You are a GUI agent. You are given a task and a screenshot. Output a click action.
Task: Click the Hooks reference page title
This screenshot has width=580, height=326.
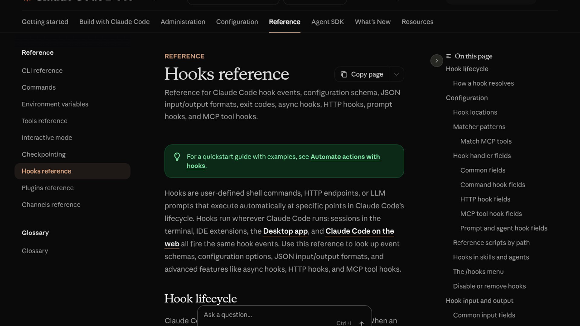227,74
